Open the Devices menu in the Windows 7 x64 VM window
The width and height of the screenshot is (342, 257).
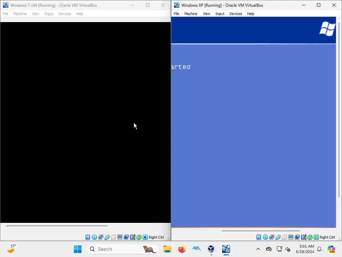click(x=64, y=14)
